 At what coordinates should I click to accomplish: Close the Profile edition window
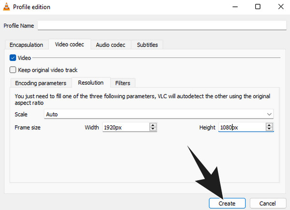point(281,7)
